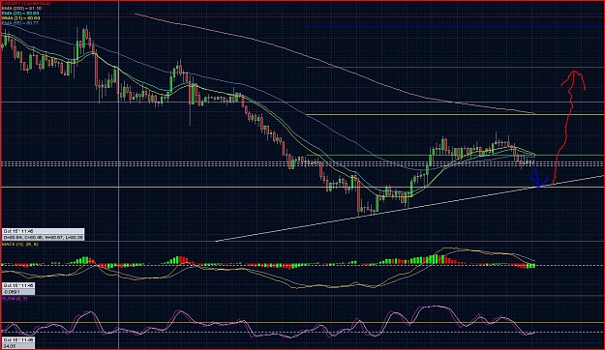The width and height of the screenshot is (605, 350).
Task: Click the stochastic value 34.05 readout
Action: tap(18, 346)
